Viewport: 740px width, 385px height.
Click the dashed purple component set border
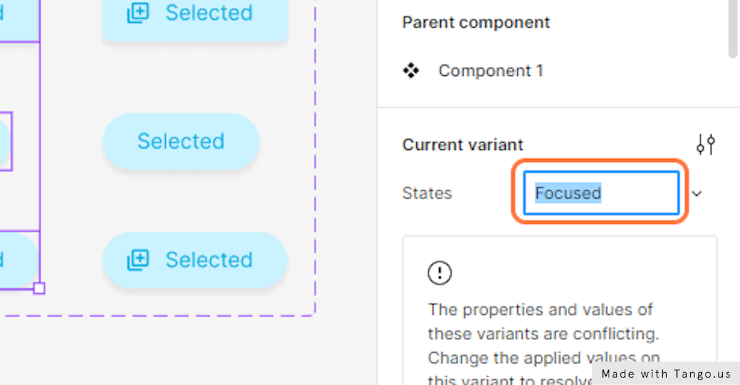coord(315,154)
